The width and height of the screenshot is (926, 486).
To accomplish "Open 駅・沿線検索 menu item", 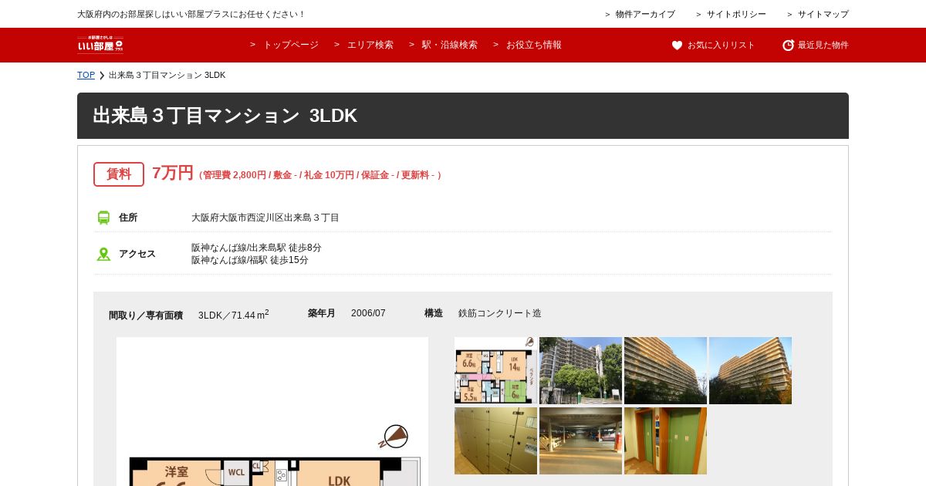I will tap(450, 45).
